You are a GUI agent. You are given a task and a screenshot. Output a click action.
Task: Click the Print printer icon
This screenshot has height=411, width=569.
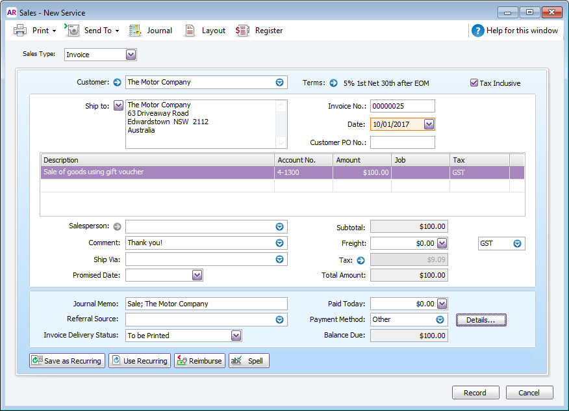point(20,31)
